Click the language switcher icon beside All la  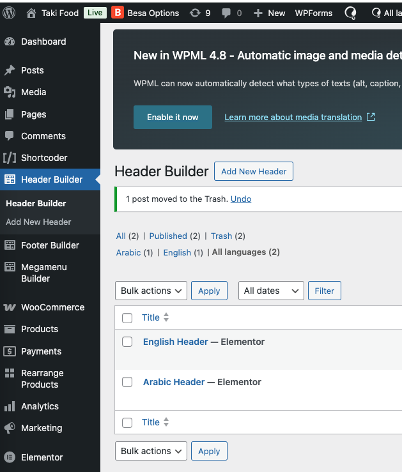[x=376, y=13]
